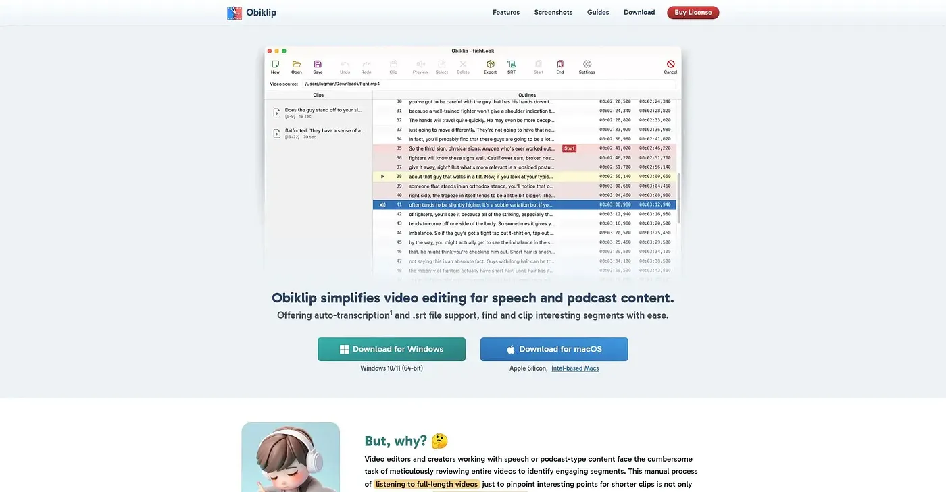Select outline row 40 'right side, the trapeze in itself'
The height and width of the screenshot is (492, 946).
click(526, 195)
